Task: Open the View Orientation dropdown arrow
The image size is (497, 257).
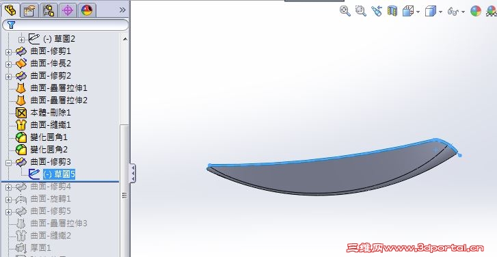Action: 418,12
